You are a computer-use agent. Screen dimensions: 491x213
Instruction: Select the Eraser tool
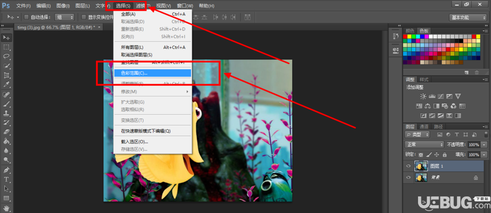(6, 132)
